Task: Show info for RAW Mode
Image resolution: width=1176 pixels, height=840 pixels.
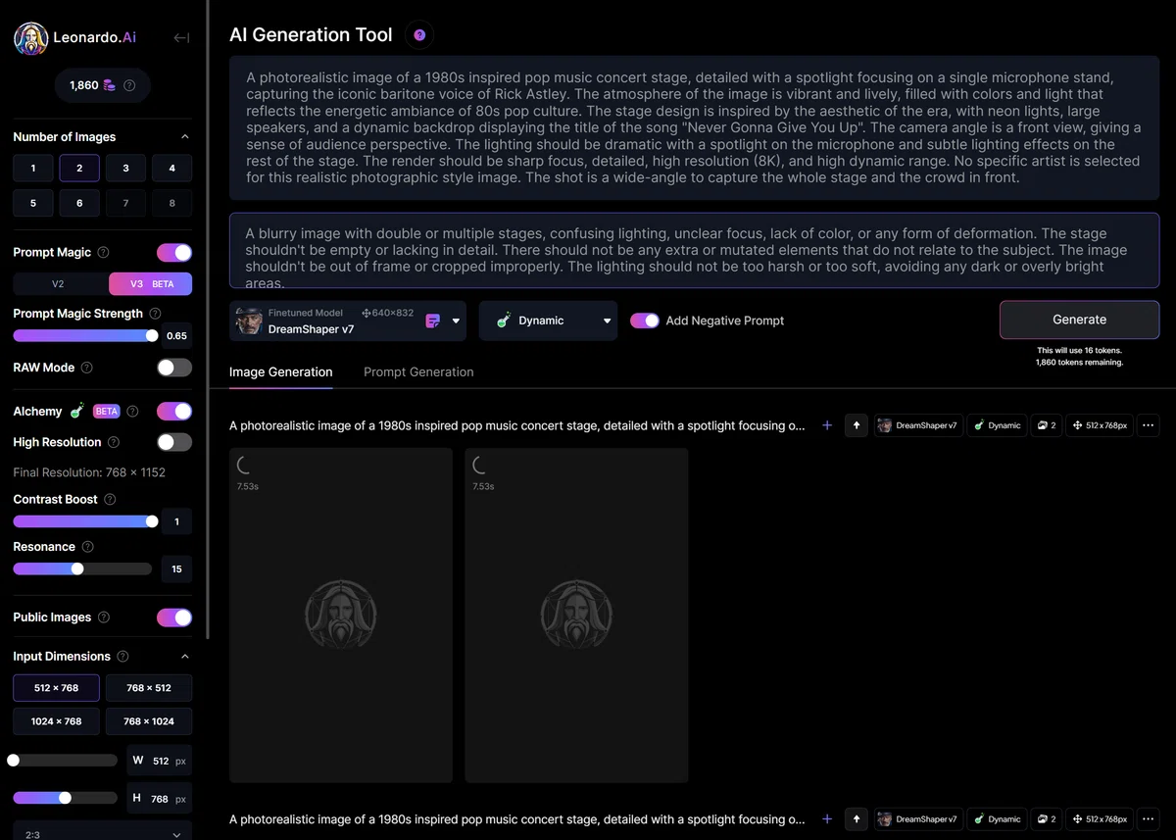Action: coord(87,368)
